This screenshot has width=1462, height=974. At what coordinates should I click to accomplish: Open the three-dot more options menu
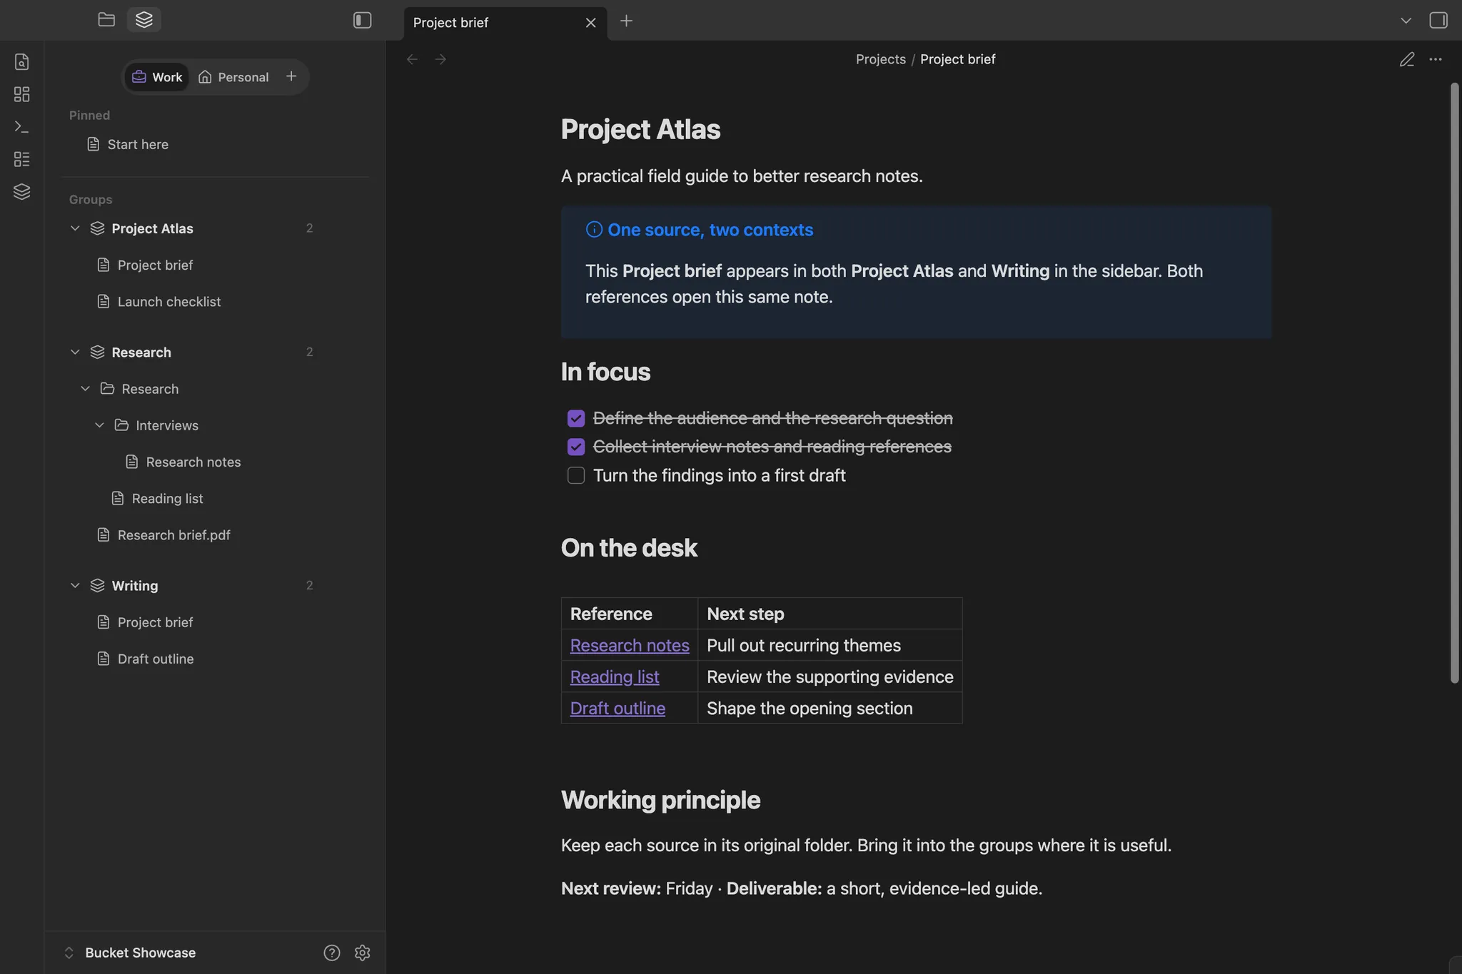coord(1436,59)
